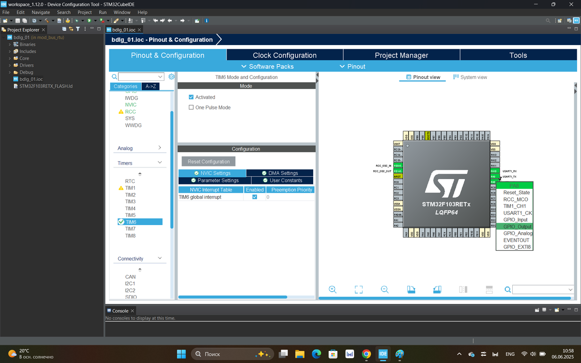This screenshot has width=581, height=363.
Task: Open File Explorer from the taskbar
Action: point(300,354)
